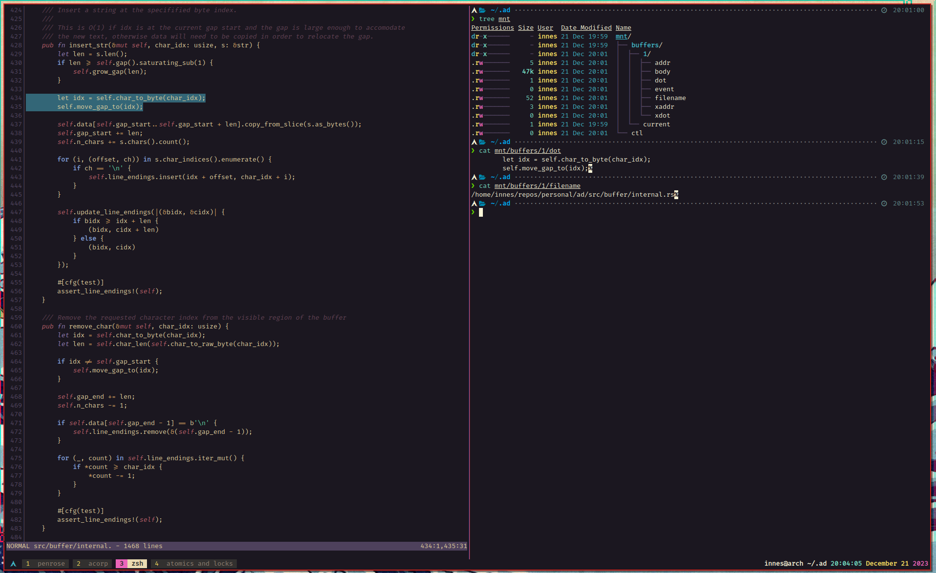Click underlined mnt argument of tree command
Viewport: 936px width, 573px height.
point(504,19)
